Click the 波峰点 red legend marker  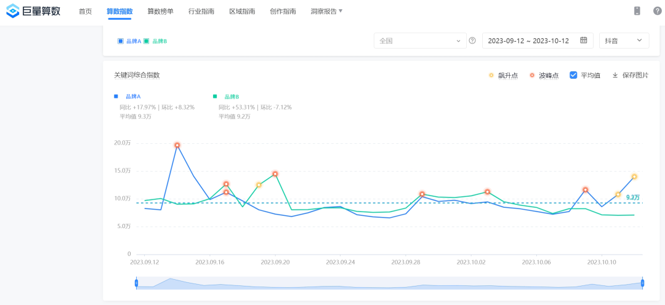coord(532,76)
